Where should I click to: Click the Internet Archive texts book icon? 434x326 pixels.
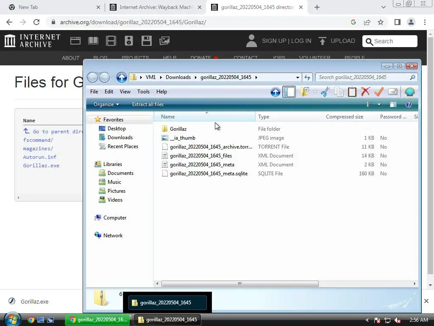(93, 41)
